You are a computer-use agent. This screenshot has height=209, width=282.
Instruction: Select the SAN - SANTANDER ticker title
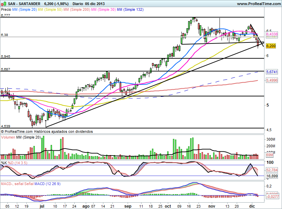24,4
